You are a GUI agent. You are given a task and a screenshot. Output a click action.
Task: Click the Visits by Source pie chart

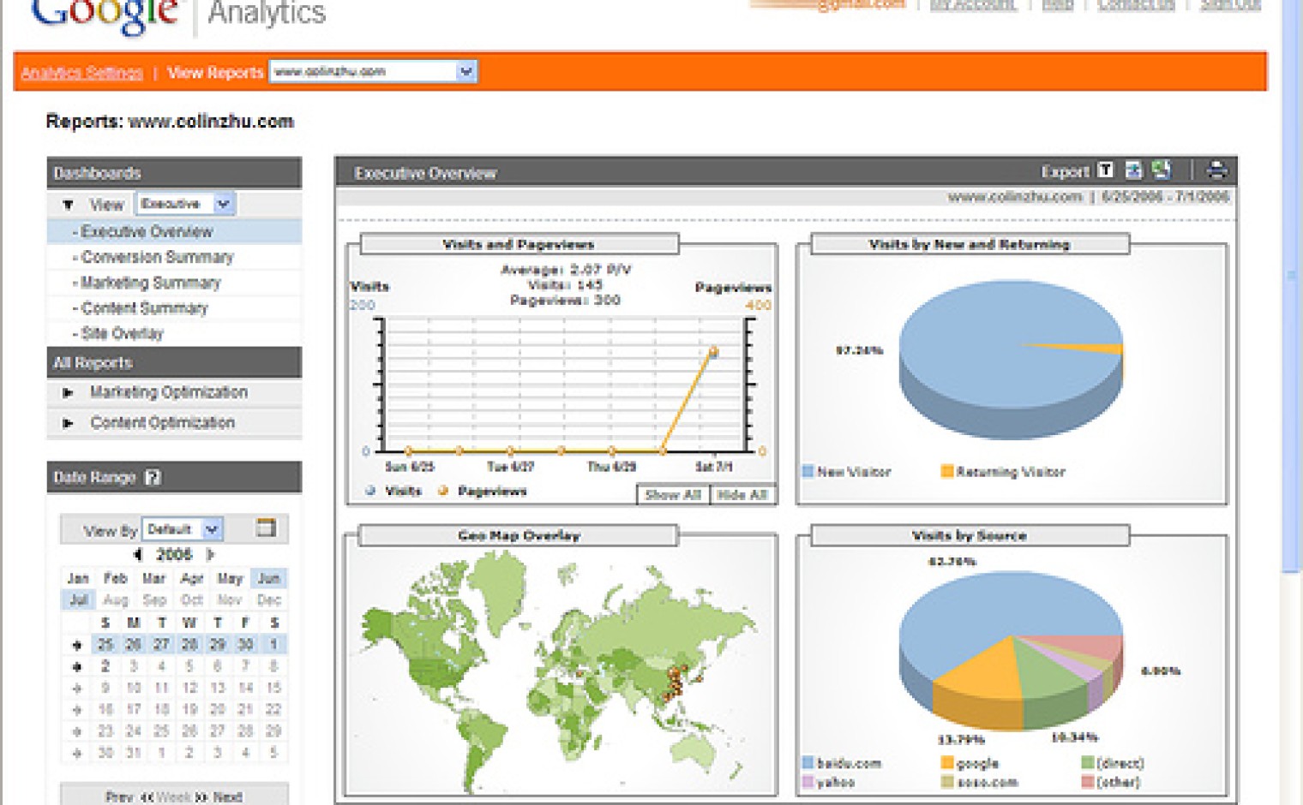pyautogui.click(x=1012, y=649)
